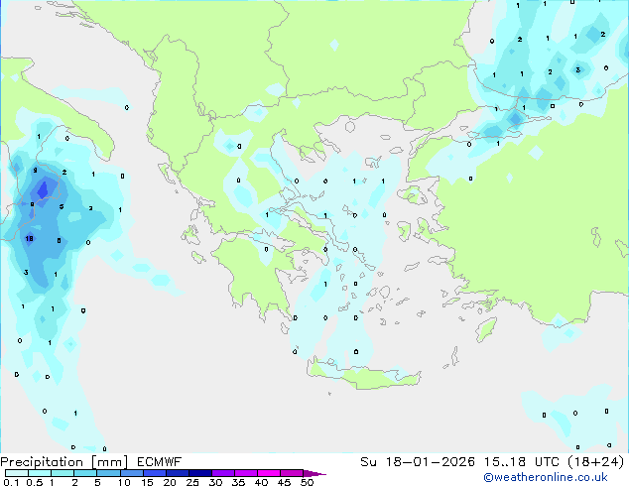Viewport: 629px width, 486px height.
Task: Click the 'Su 18-01-2026' date text
Action: pos(418,462)
